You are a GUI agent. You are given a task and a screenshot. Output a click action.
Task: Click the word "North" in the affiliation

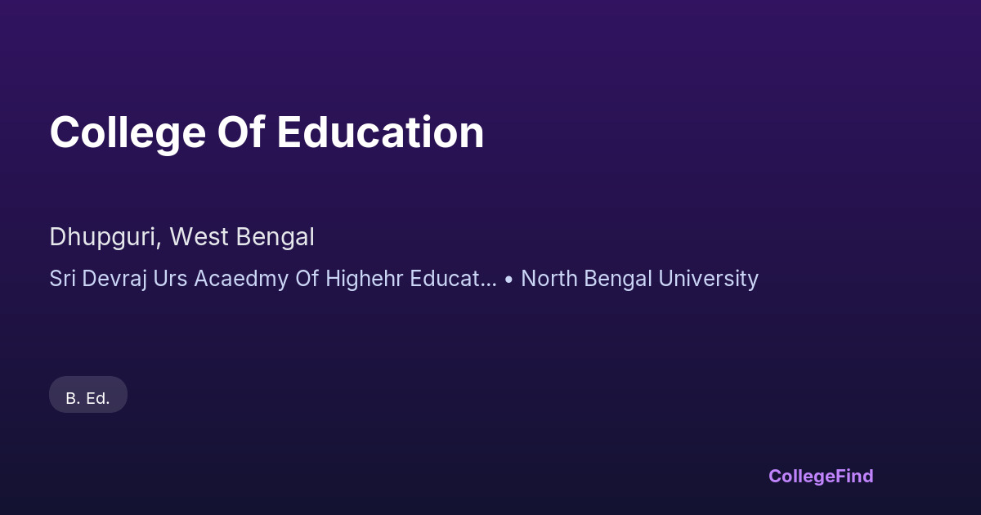549,279
